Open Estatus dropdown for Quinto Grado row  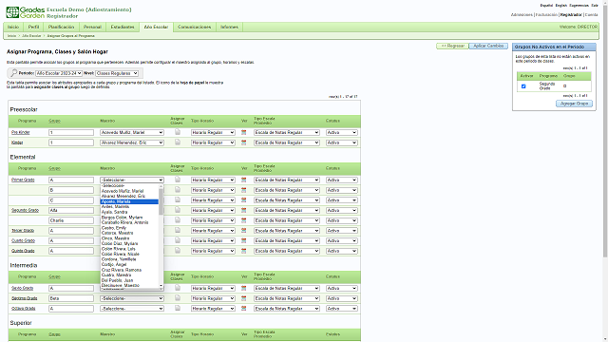tap(341, 251)
